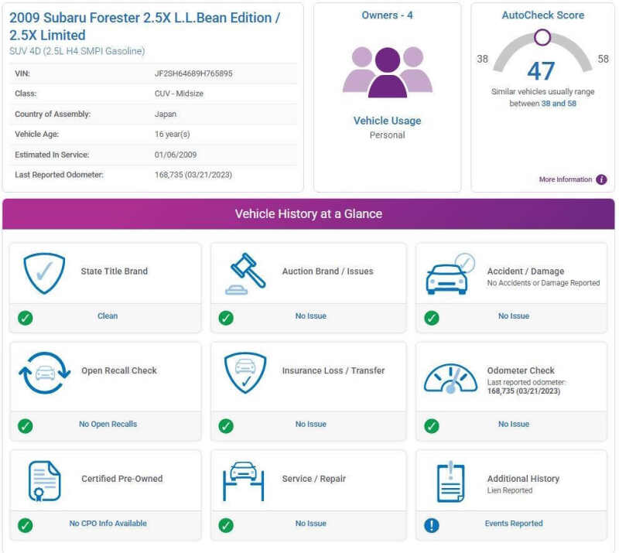The image size is (619, 553).
Task: Click the AutoCheck Score gauge marker
Action: tap(542, 37)
